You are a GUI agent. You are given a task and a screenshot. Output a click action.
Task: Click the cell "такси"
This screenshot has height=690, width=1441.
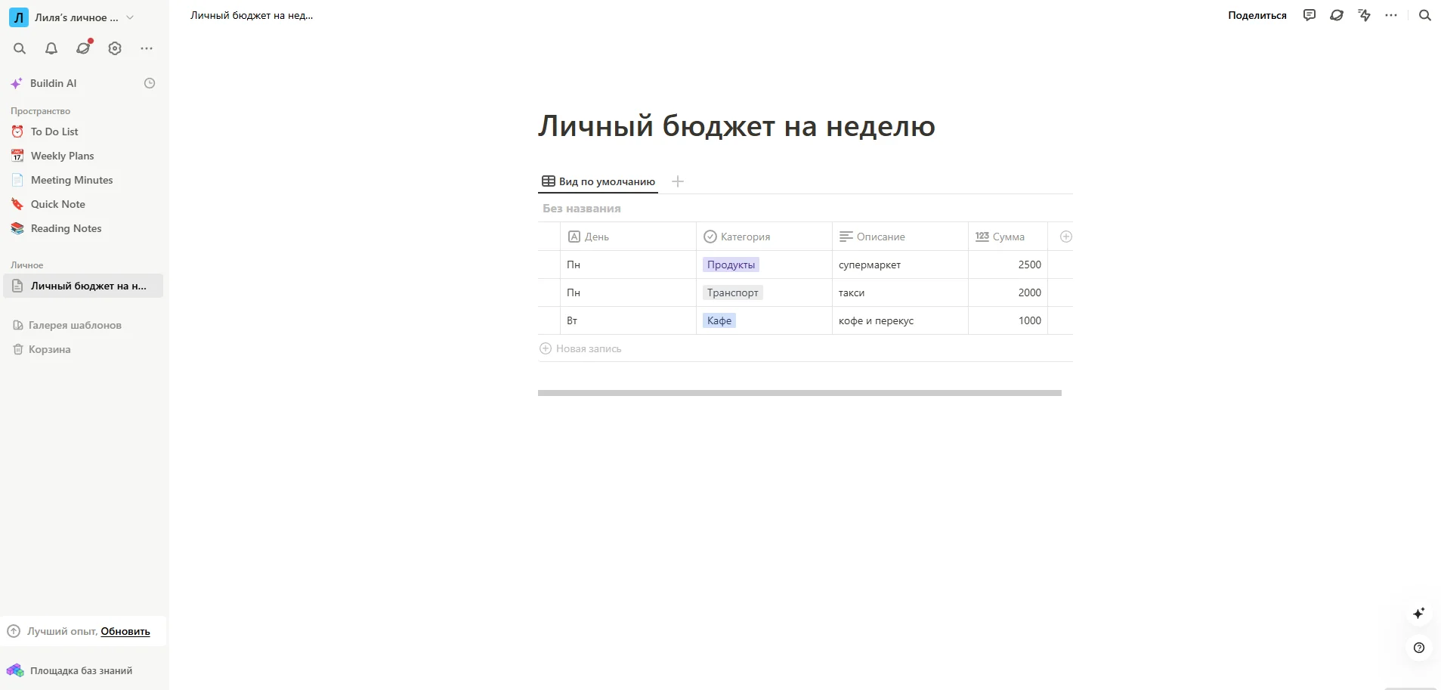[900, 292]
